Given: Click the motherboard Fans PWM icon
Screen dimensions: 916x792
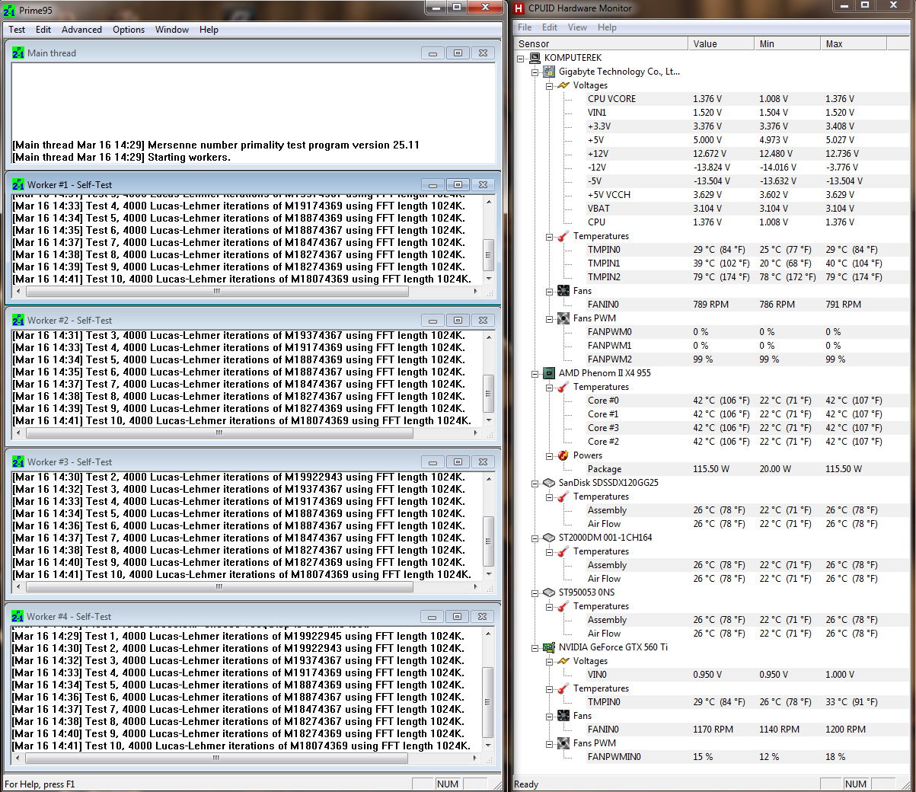Looking at the screenshot, I should [x=563, y=318].
